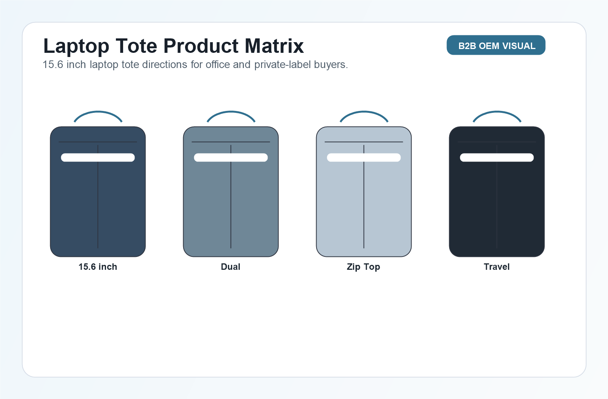
Task: Click the "Travel" label
Action: [497, 267]
